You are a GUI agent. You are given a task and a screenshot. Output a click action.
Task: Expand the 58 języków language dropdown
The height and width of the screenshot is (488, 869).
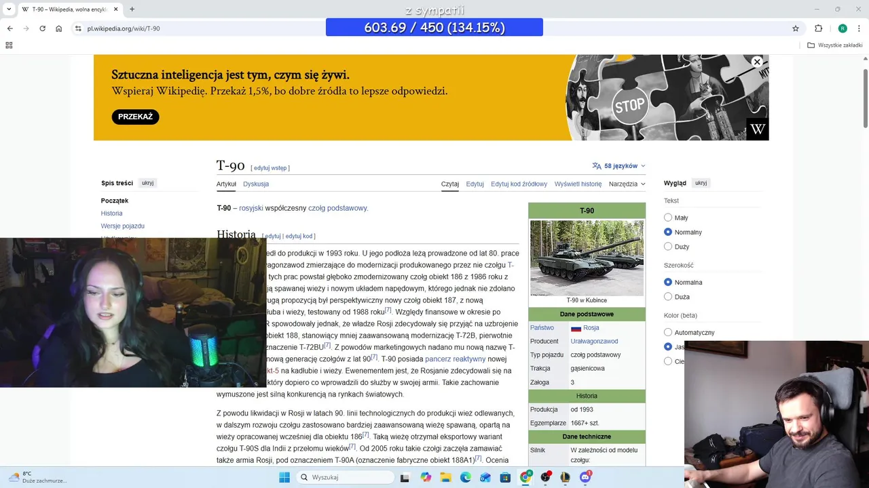coord(618,165)
